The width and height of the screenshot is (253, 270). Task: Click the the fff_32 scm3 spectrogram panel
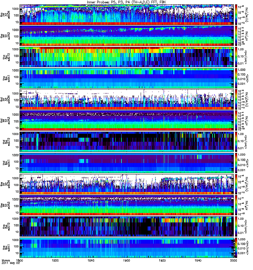127,205
